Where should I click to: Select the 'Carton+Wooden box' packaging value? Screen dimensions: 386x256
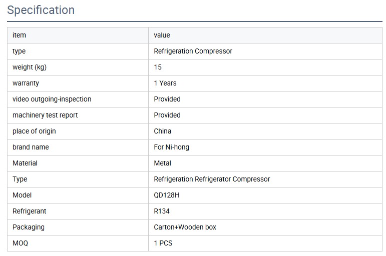(185, 227)
